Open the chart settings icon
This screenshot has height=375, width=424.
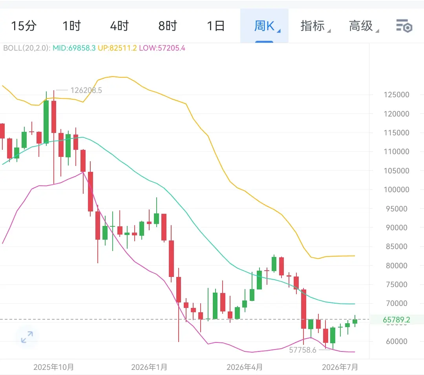(x=404, y=26)
